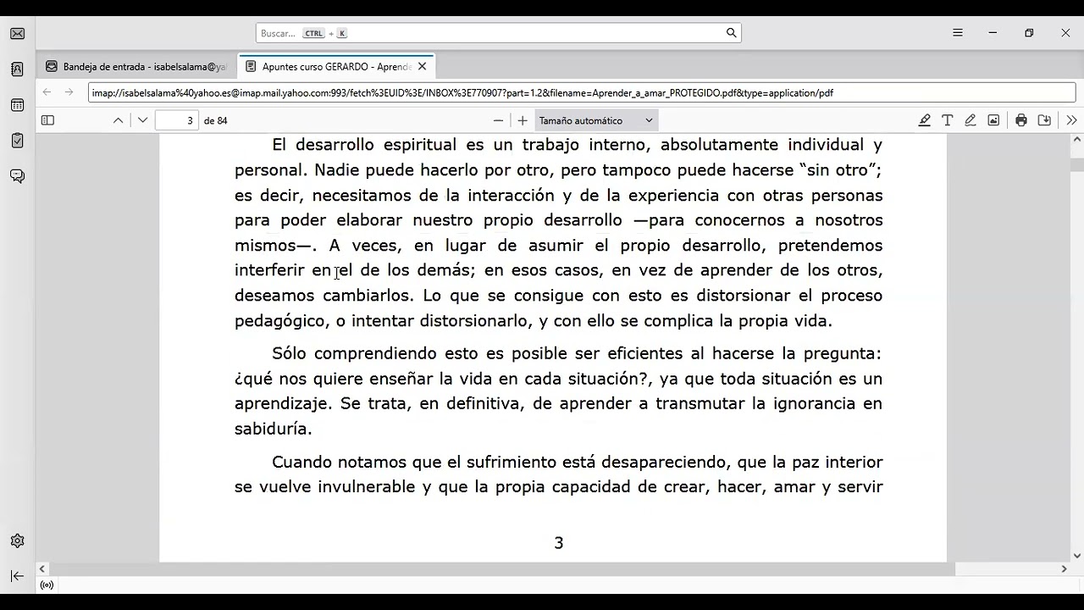Screen dimensions: 1084x610
Task: Save the PDF with download icon
Action: pos(1044,120)
